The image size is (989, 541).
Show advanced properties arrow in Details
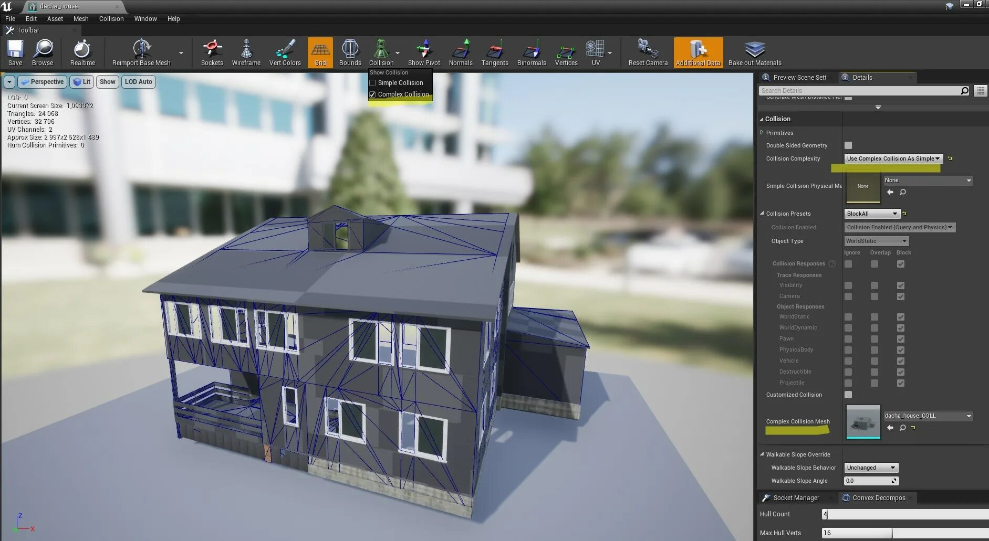pos(878,108)
